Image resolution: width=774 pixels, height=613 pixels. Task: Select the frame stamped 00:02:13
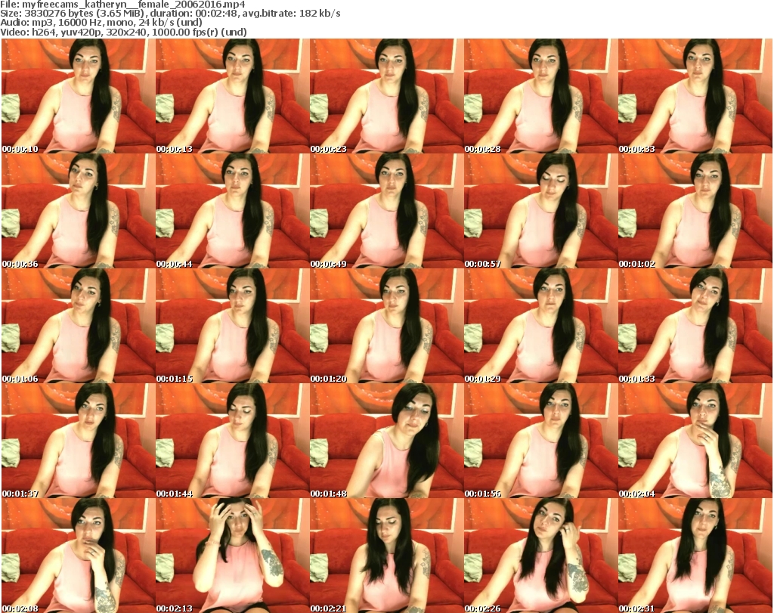click(233, 556)
